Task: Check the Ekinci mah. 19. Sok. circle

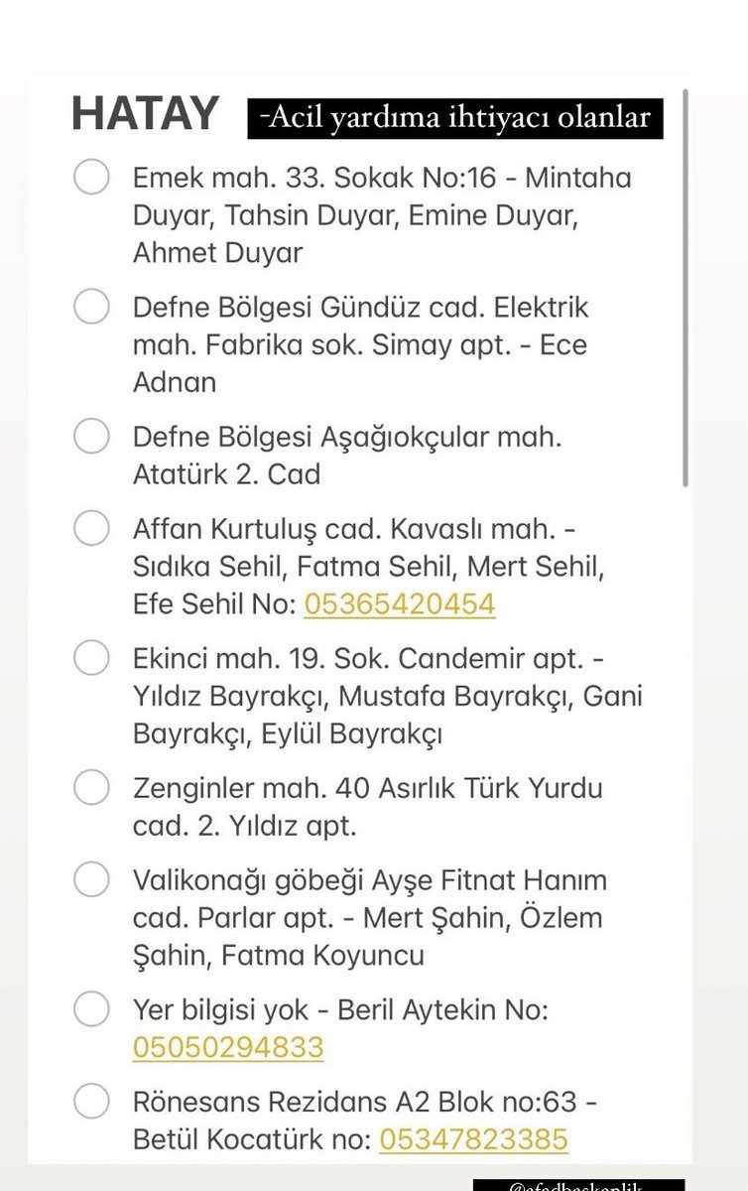Action: point(91,657)
